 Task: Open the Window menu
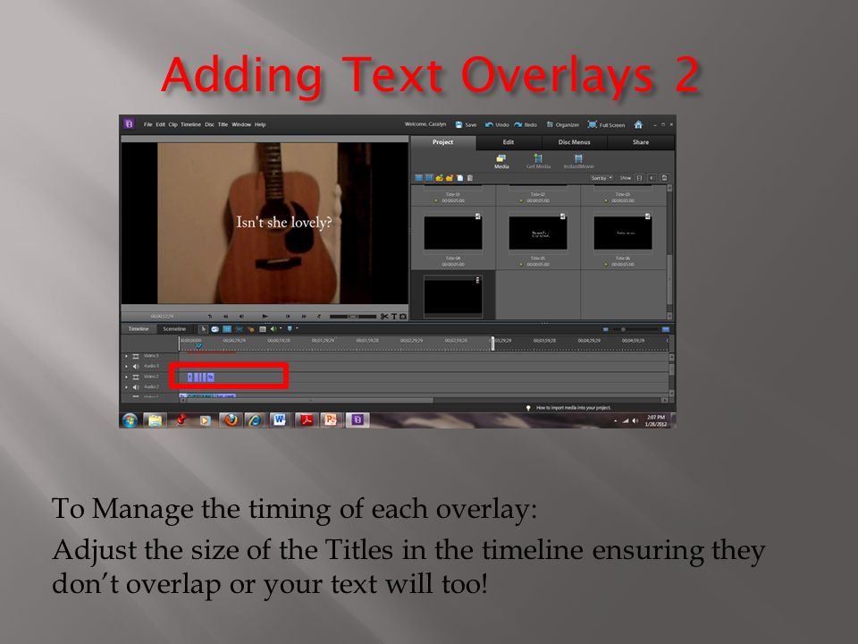(241, 124)
